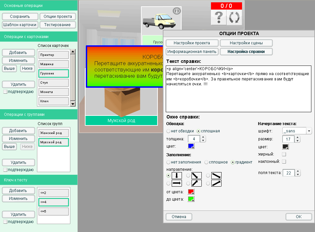Click 'Добавить' in the card operations section
315x232 pixels.
(18, 53)
